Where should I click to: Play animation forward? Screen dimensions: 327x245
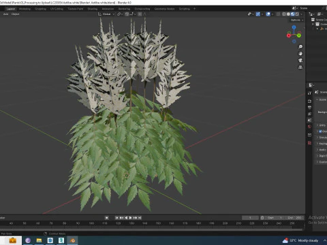[130, 218]
